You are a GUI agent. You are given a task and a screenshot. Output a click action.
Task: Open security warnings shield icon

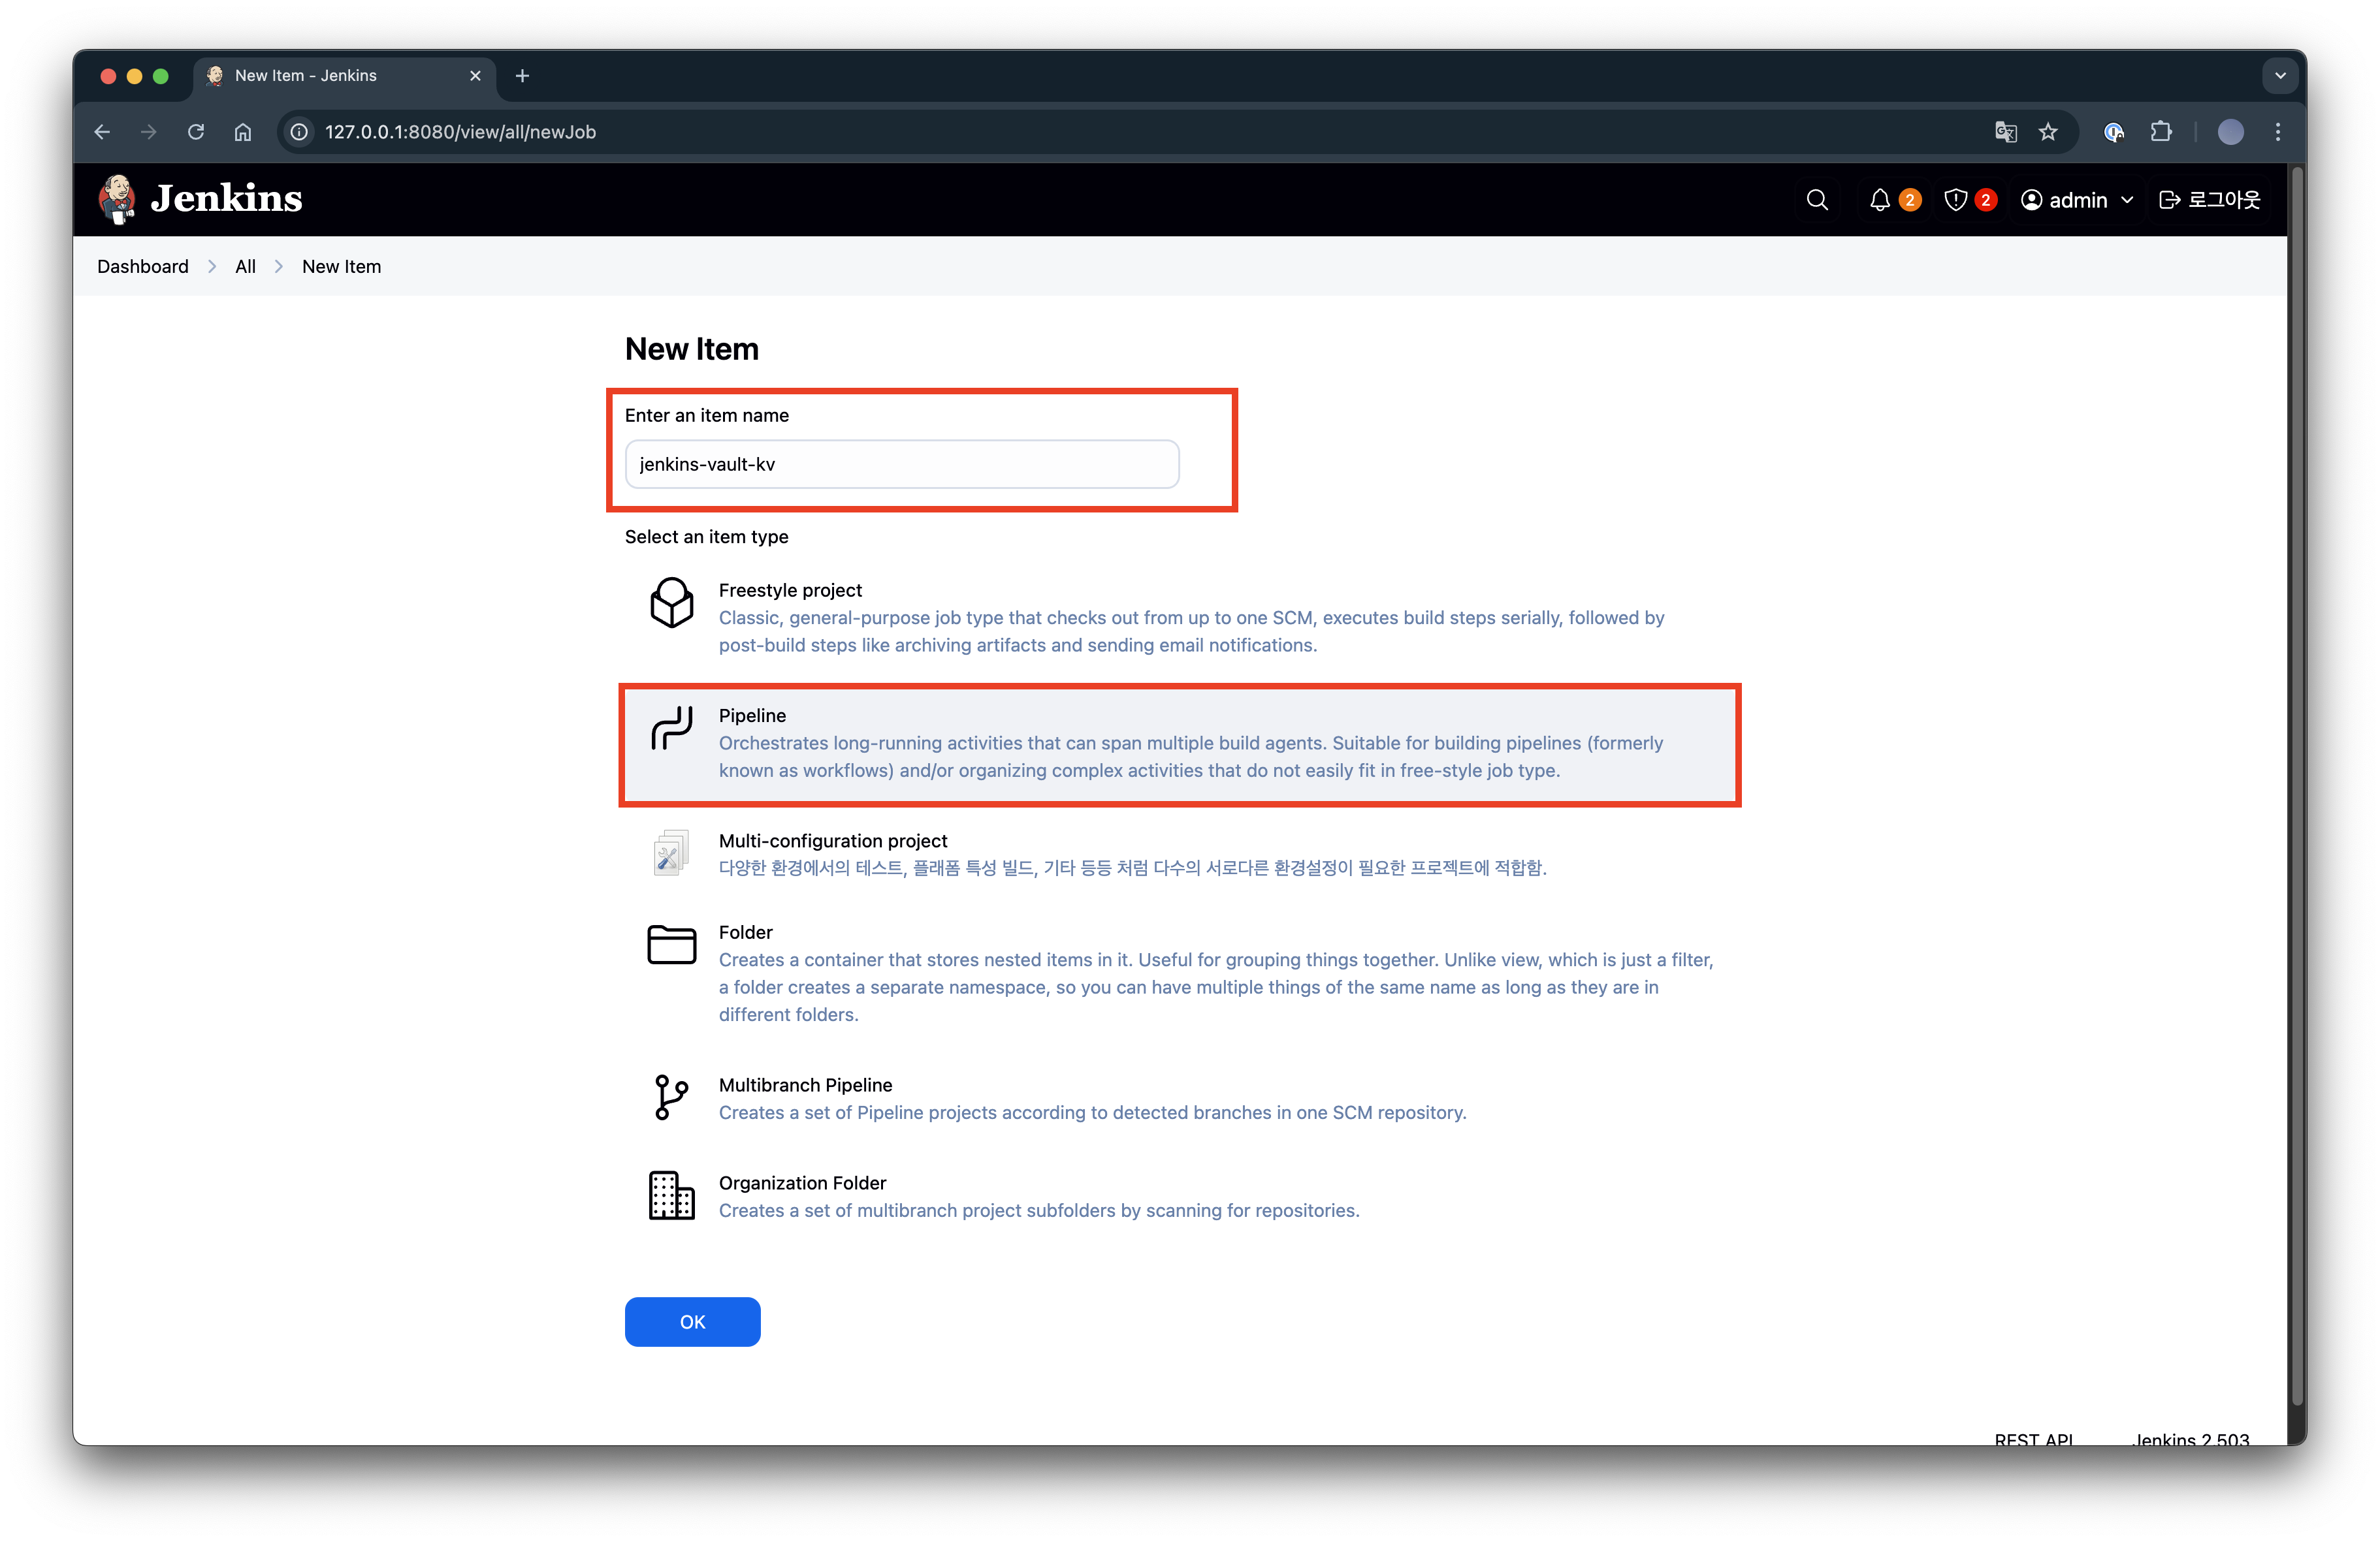click(1956, 200)
